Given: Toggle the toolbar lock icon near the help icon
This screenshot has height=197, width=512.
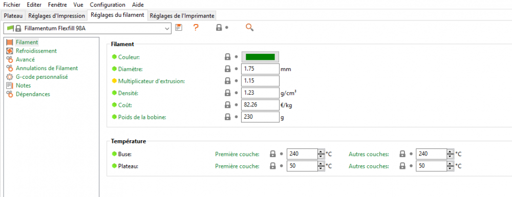Looking at the screenshot, I should (x=219, y=28).
